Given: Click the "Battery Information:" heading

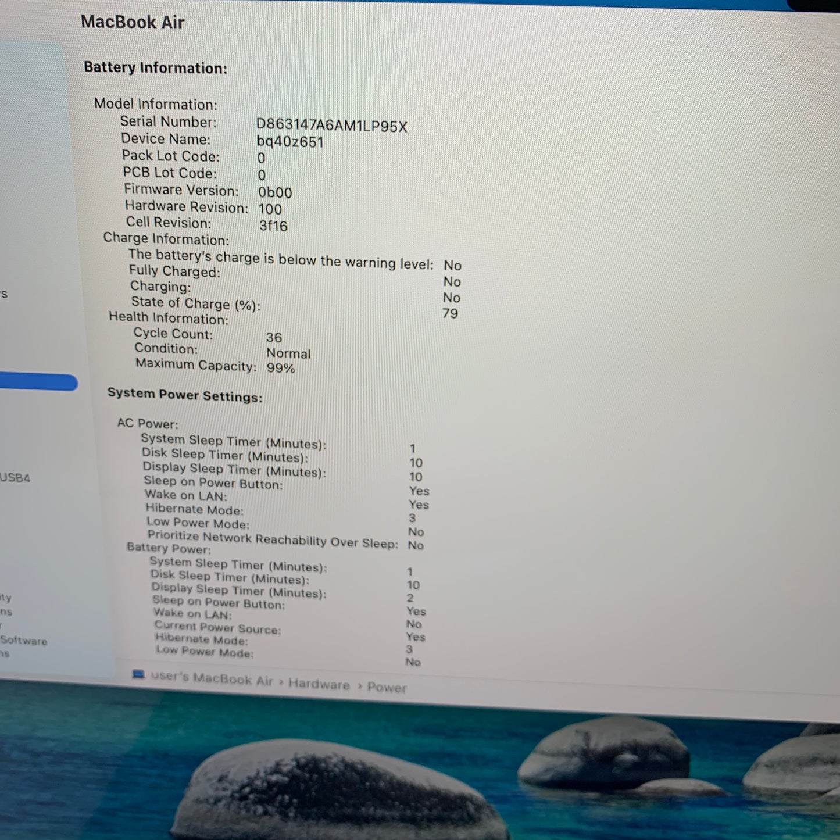Looking at the screenshot, I should click(155, 67).
